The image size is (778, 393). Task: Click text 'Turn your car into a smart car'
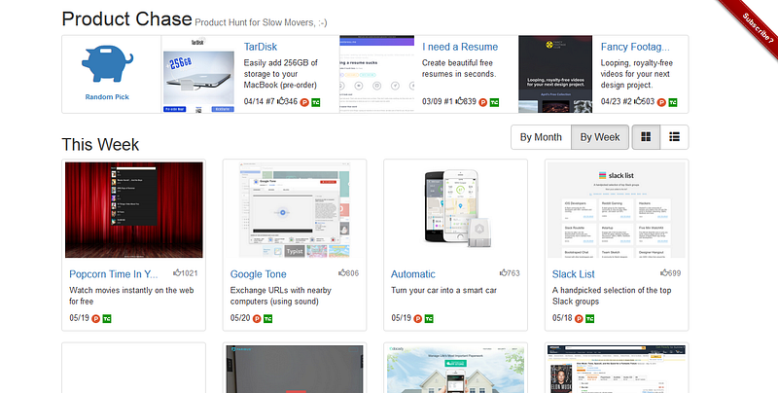(x=443, y=290)
